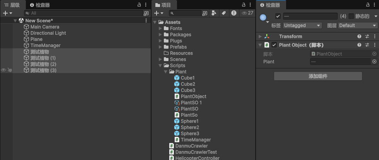This screenshot has height=160, width=379.
Task: Toggle GameObject active checkbox
Action: pyautogui.click(x=278, y=16)
